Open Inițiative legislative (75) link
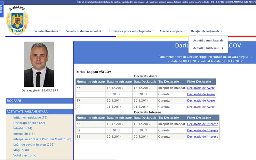The image size is (256, 160). (x=30, y=118)
